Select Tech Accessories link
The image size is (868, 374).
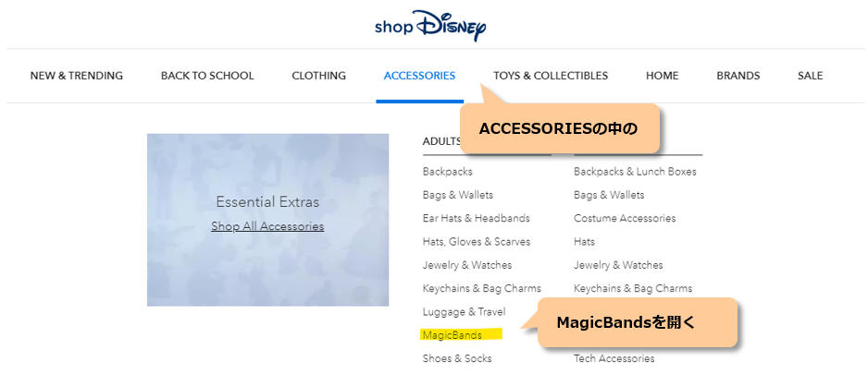[614, 358]
